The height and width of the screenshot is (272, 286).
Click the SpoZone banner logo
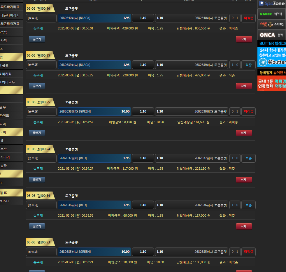coord(272,4)
